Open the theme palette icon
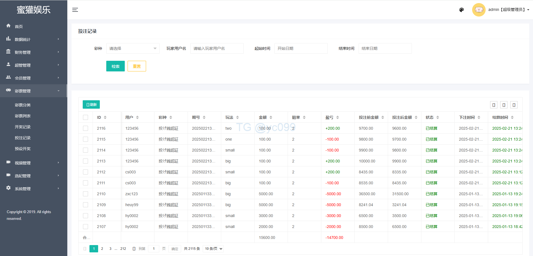Viewport: 533px width, 256px height. point(462,10)
